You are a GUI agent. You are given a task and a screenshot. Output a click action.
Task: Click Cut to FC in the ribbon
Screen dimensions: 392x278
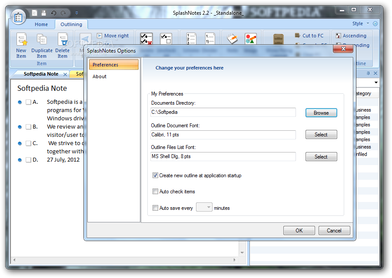point(309,36)
